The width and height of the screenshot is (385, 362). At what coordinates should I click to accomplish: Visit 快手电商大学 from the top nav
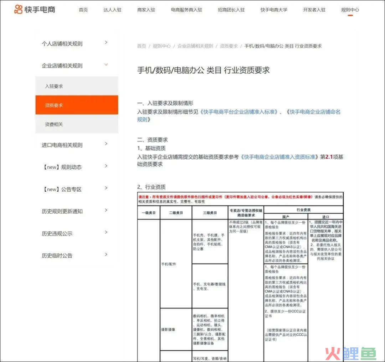(274, 10)
